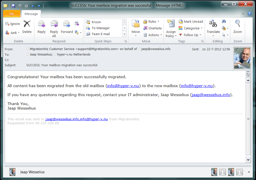Screen dimensions: 256x180
Task: Open the Zoom magnifier tool
Action: click(237, 26)
